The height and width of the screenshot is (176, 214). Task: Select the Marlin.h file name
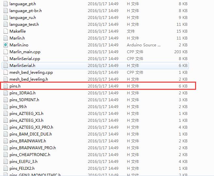click(x=17, y=38)
